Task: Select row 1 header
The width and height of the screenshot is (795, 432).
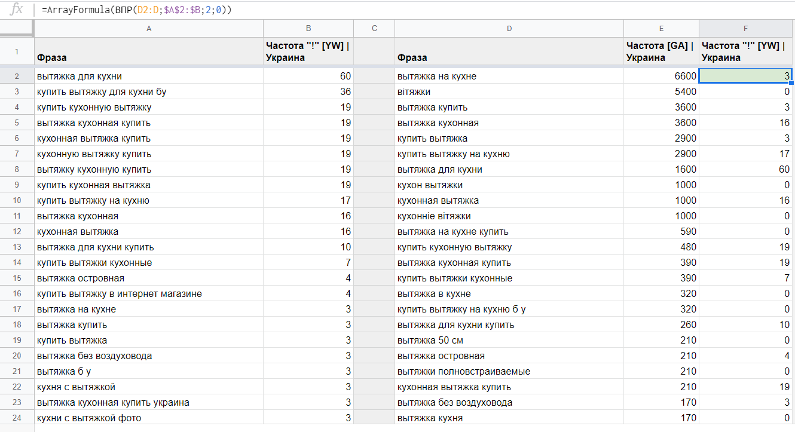Action: 17,51
